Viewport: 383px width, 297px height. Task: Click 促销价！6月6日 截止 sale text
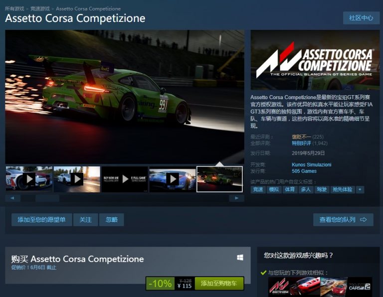[x=34, y=268]
